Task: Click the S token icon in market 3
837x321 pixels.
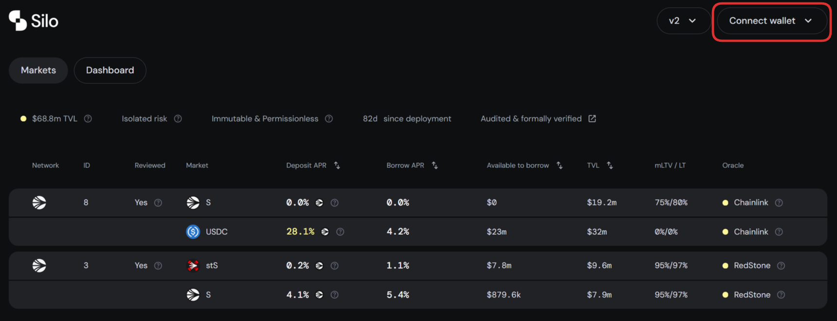Action: point(193,295)
